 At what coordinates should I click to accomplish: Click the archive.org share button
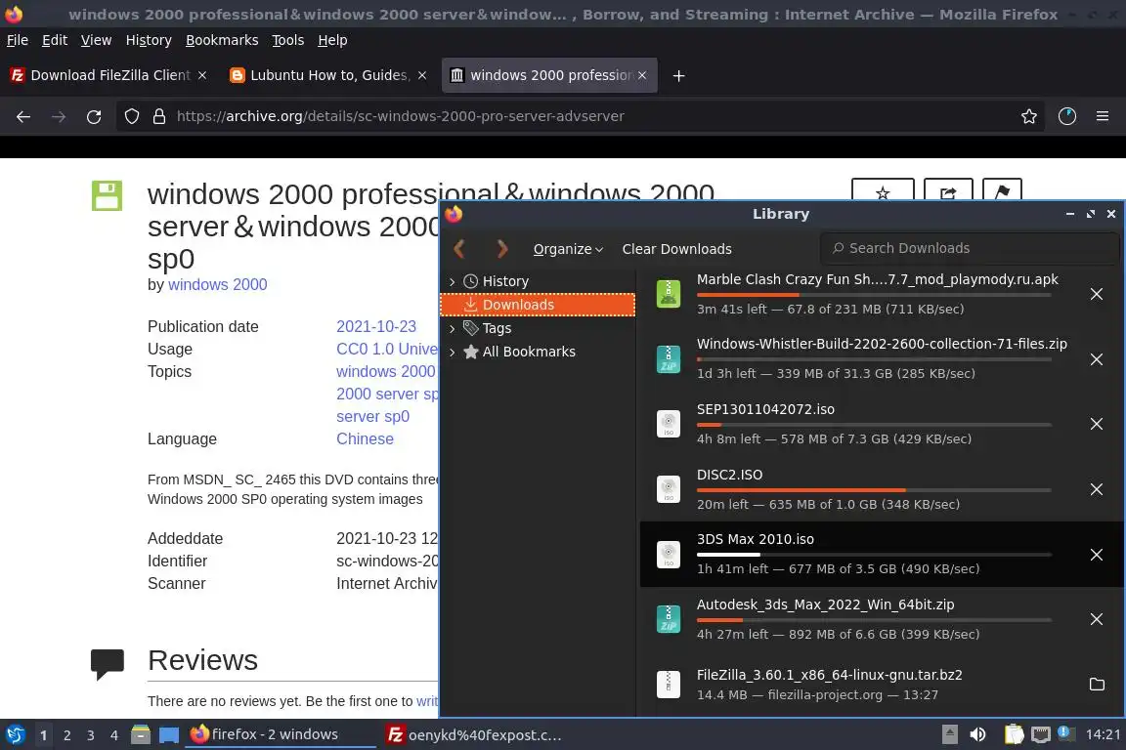(948, 190)
